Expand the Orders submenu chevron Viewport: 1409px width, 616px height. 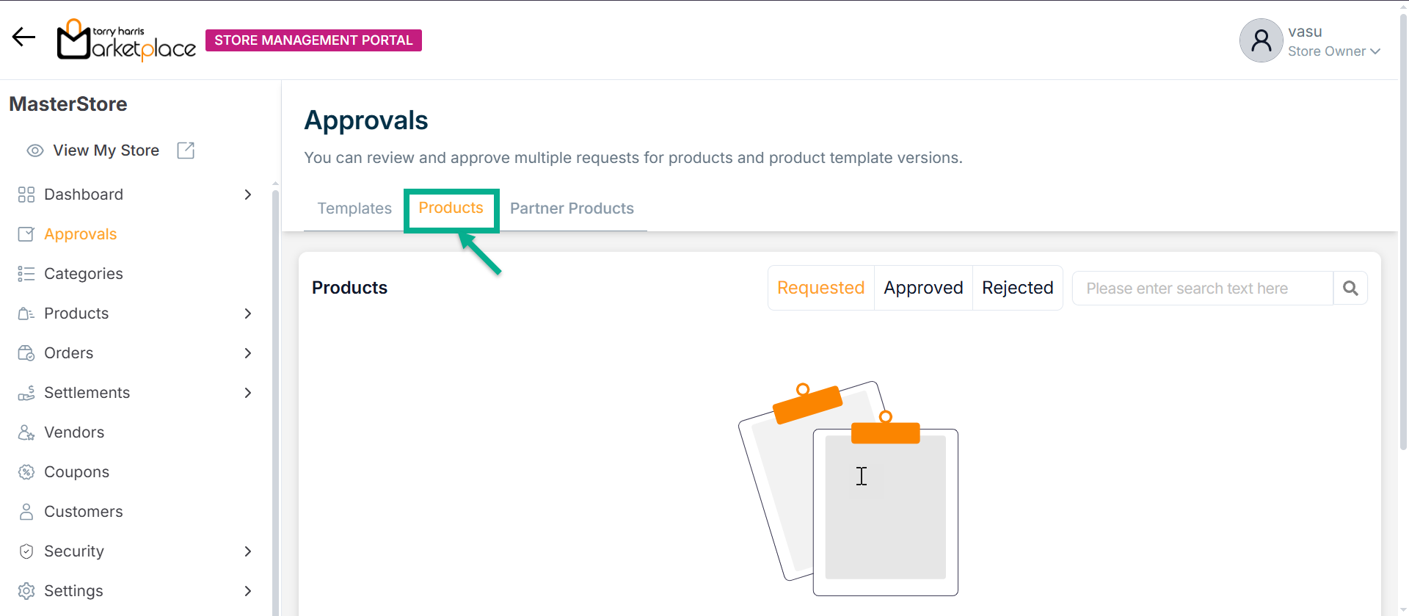coord(248,353)
